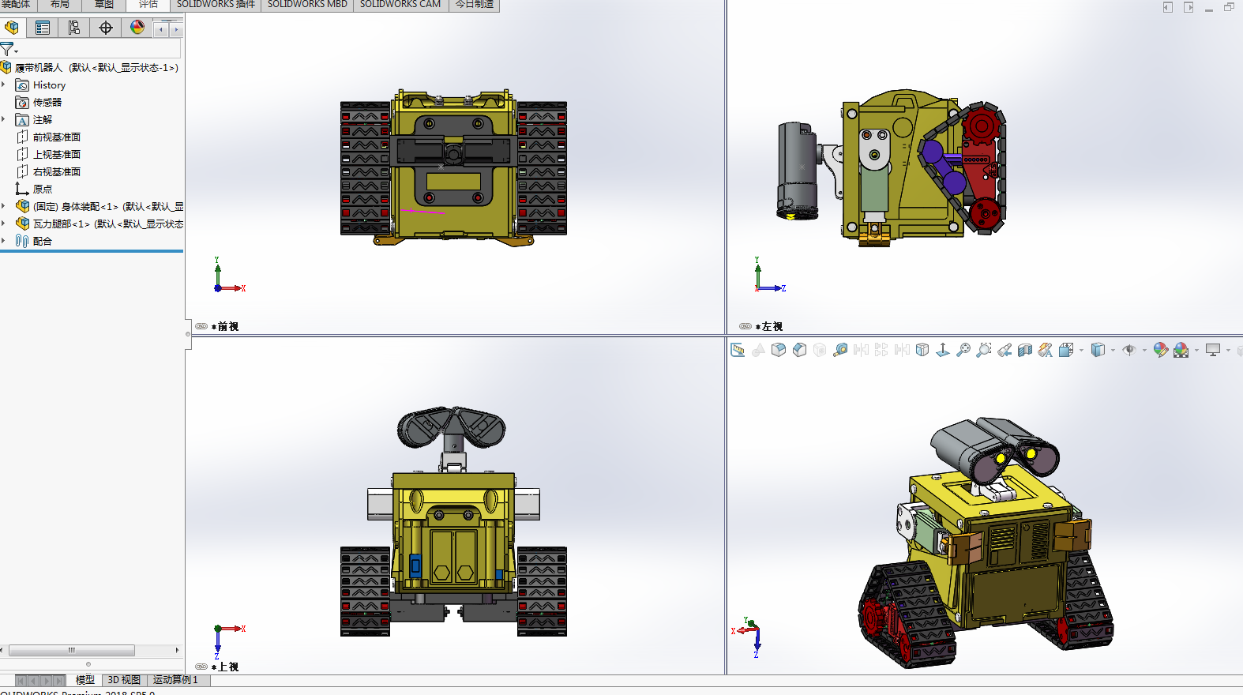Image resolution: width=1243 pixels, height=695 pixels.
Task: Click the Dynamic Annotation Views icon
Action: 1046,350
